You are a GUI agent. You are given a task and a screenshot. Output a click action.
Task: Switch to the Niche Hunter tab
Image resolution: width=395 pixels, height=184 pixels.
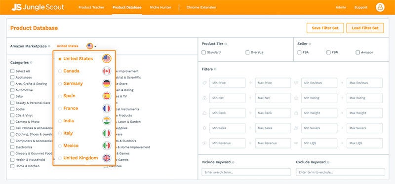click(160, 7)
